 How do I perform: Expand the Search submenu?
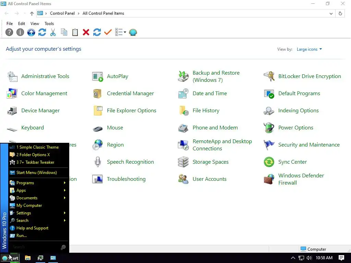point(38,221)
